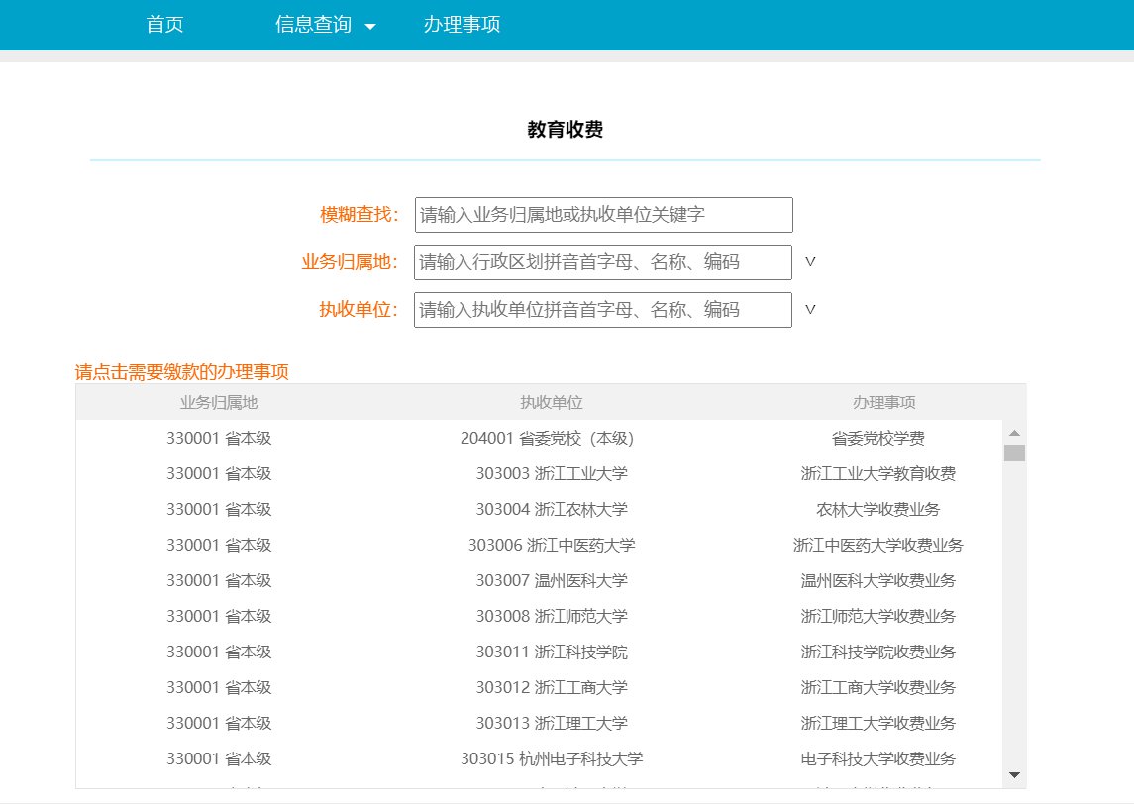Focus the 执收单位 input field
The height and width of the screenshot is (804, 1134).
pyautogui.click(x=603, y=310)
